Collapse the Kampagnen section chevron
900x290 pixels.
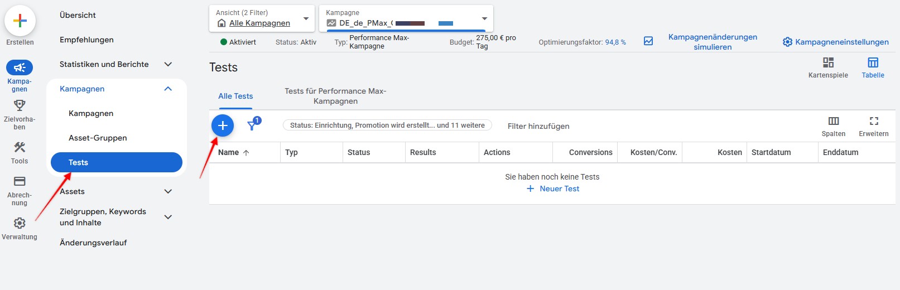click(x=168, y=89)
